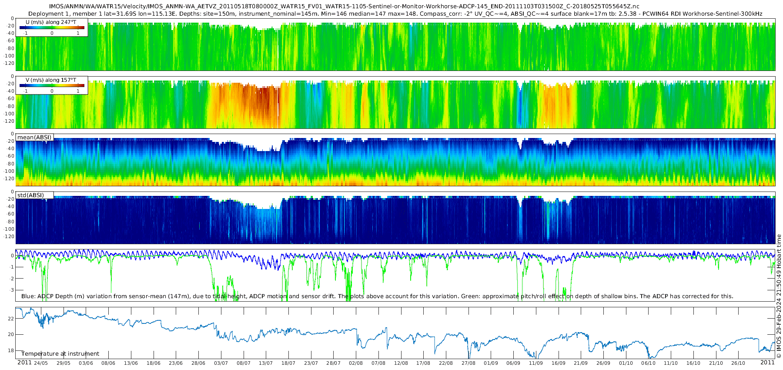Image resolution: width=783 pixels, height=370 pixels.
Task: Click the 08/07 date tick label
Action: [244, 363]
